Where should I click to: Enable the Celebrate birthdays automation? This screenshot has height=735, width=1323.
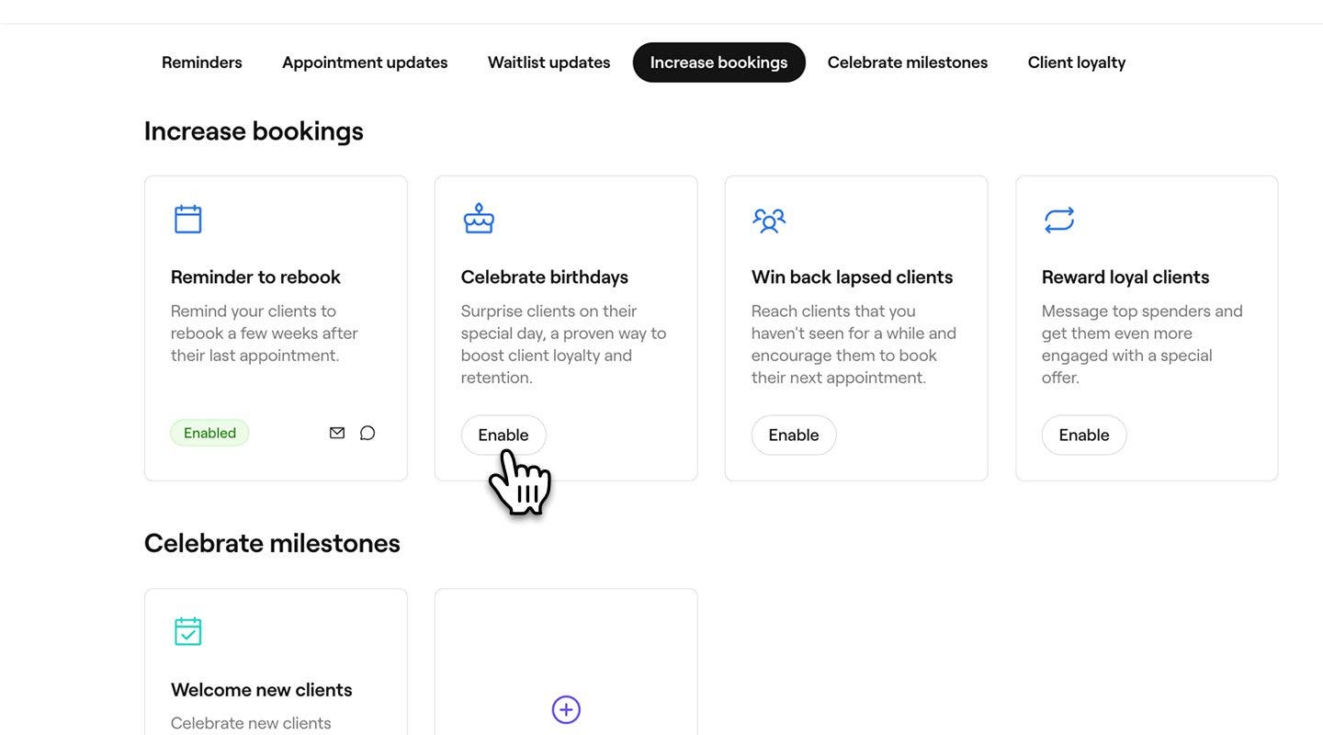tap(503, 435)
